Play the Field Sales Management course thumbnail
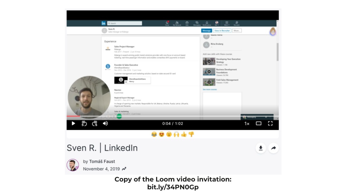This screenshot has width=346, height=195. tap(209, 82)
